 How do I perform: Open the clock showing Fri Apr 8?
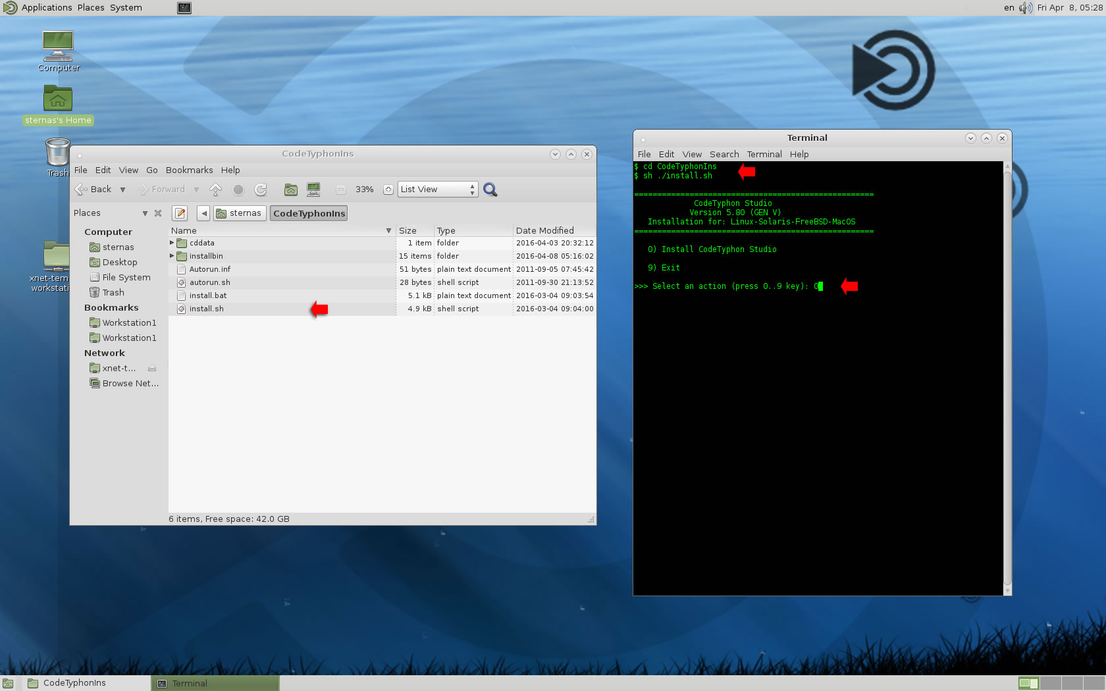pos(1069,8)
